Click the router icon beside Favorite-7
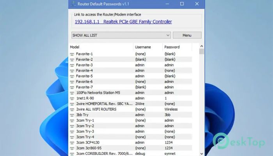Screen dimensions: 273x156 [72, 87]
